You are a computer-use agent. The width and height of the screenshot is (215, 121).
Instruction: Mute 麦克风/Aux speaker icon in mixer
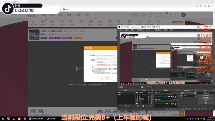pyautogui.click(x=172, y=97)
